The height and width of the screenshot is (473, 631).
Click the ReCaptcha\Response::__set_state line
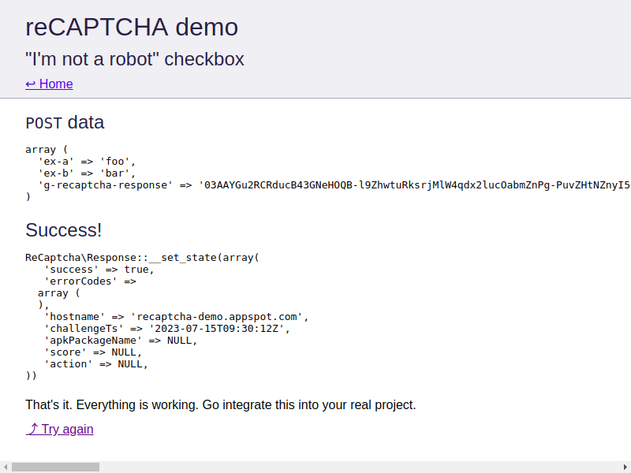143,258
